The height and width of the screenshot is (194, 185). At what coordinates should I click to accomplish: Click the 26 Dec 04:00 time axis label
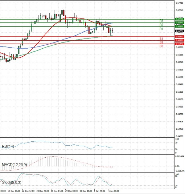pyautogui.click(x=57, y=191)
